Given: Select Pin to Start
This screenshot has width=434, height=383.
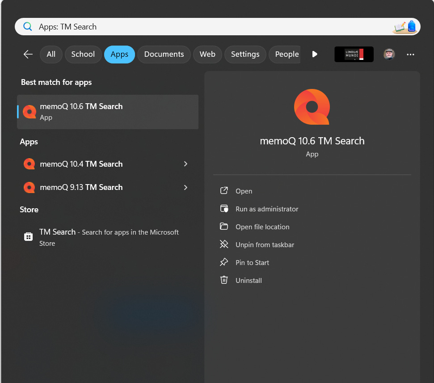Looking at the screenshot, I should (x=252, y=263).
